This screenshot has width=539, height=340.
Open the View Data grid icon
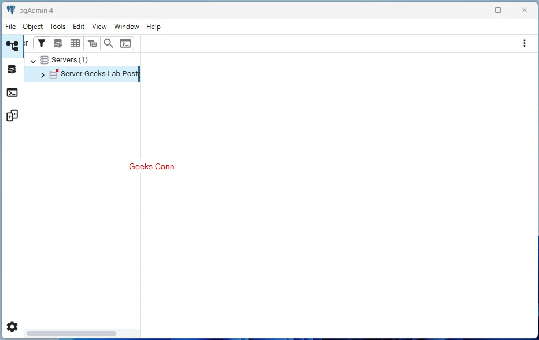(75, 43)
